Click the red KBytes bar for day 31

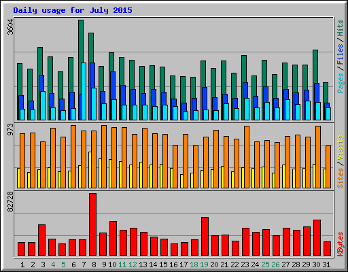pyautogui.click(x=327, y=249)
